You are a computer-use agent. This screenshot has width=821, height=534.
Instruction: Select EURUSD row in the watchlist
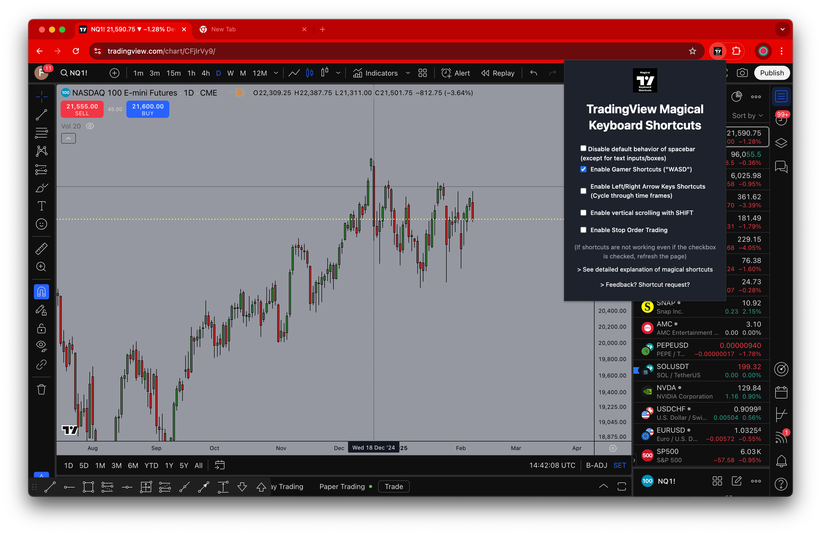[701, 434]
